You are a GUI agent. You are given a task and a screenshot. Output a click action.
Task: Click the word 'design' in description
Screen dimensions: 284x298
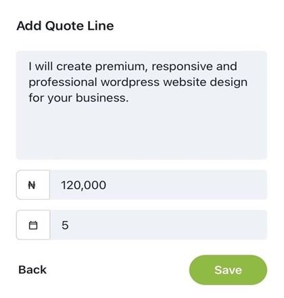coord(229,83)
